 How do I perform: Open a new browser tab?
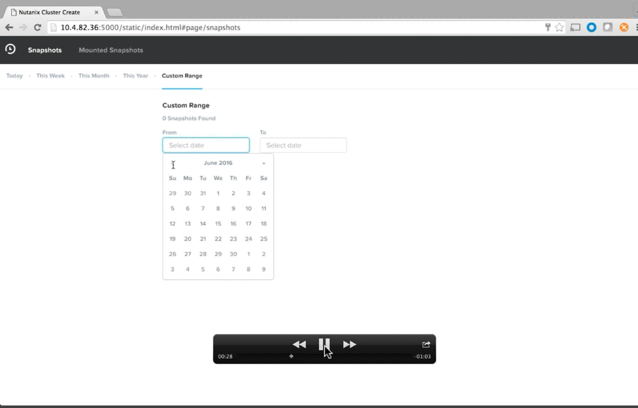115,12
